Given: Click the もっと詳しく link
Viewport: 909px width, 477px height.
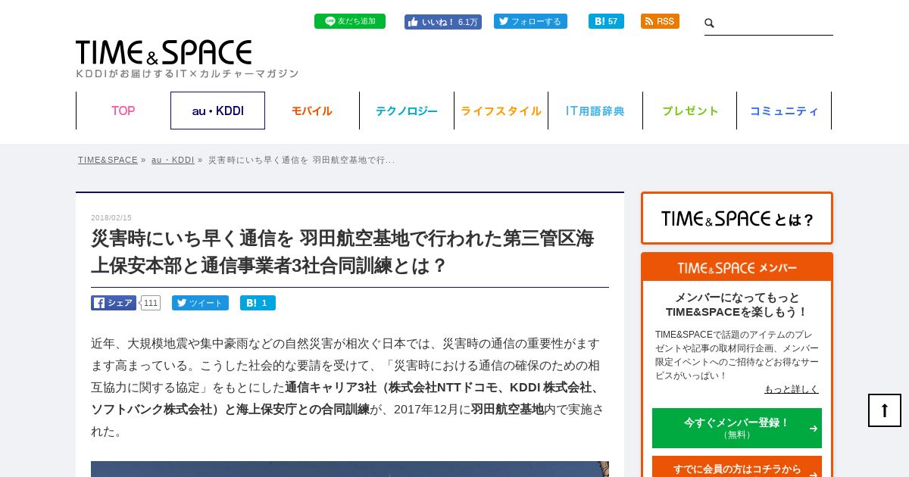Looking at the screenshot, I should [792, 389].
